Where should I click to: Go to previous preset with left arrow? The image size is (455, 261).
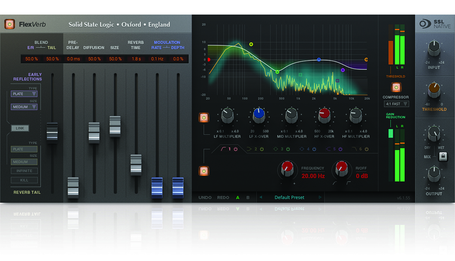click(260, 197)
